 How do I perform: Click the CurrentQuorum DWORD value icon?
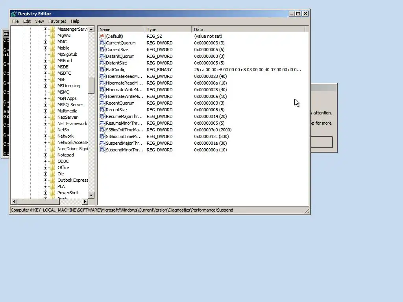click(102, 42)
